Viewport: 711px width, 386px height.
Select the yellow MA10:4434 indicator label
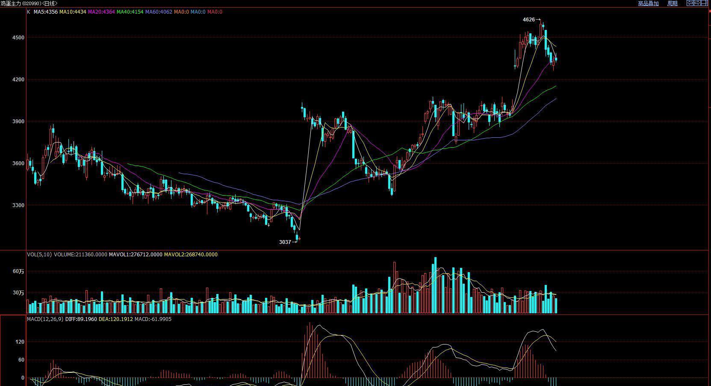pyautogui.click(x=73, y=12)
